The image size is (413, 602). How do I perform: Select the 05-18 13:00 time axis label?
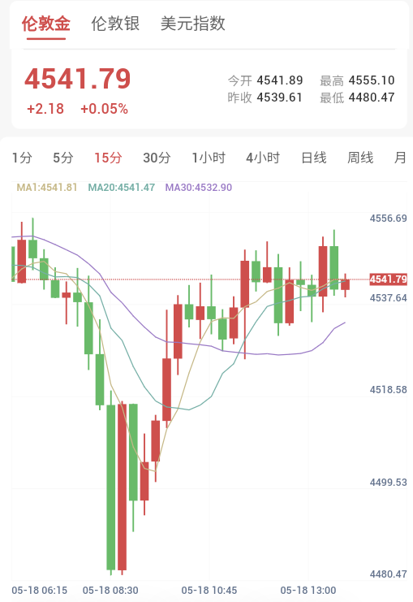coord(308,591)
